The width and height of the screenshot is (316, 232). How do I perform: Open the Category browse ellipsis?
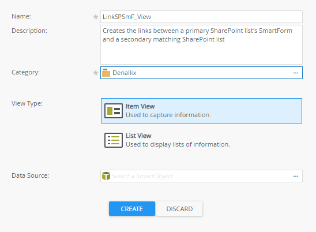pyautogui.click(x=296, y=73)
